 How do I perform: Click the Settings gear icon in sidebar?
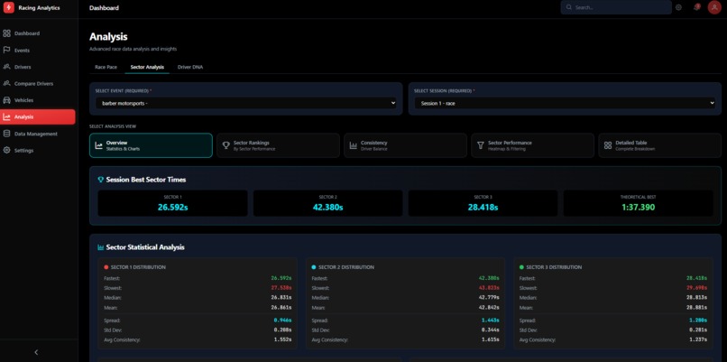(6, 151)
